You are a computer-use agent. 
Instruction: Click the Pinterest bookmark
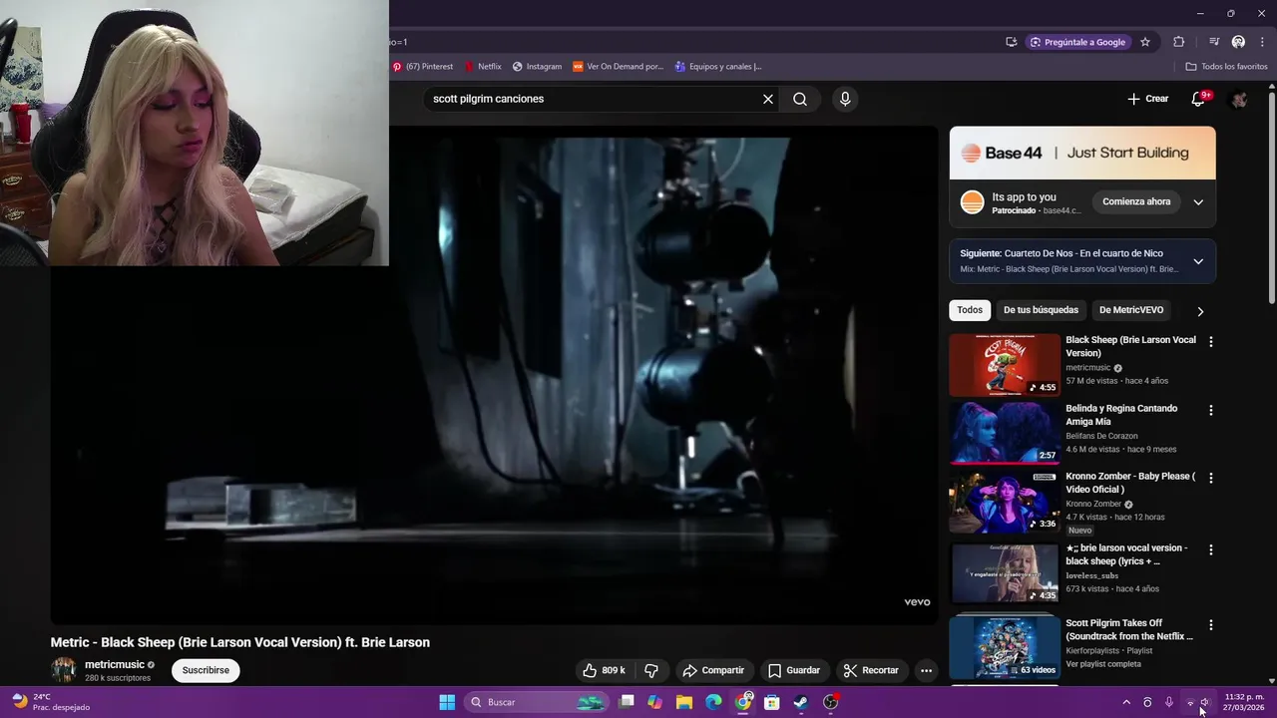[x=423, y=67]
